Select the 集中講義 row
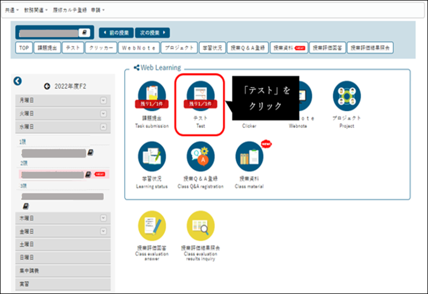 (63, 271)
